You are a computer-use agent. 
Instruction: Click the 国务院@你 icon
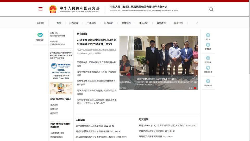tap(208, 81)
